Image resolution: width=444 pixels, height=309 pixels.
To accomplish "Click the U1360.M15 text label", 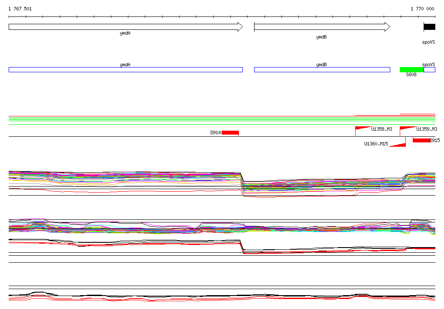I will pos(376,144).
